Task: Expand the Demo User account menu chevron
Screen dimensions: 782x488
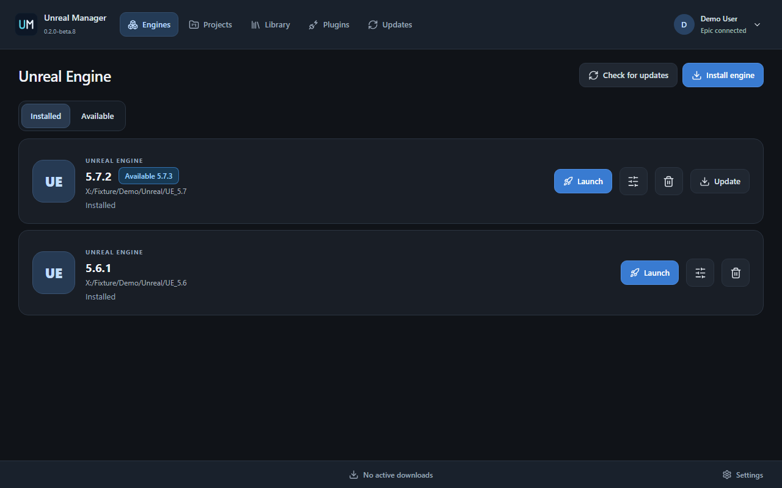Action: (758, 24)
